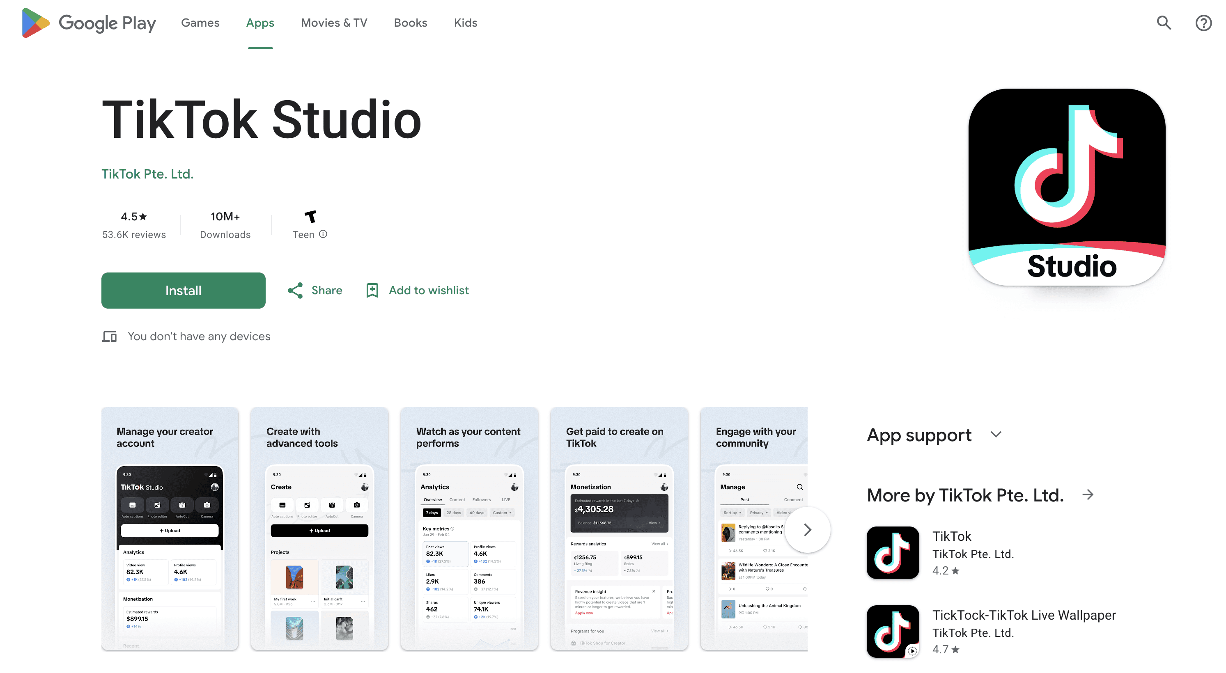Open the TikTok app icon in sidebar
This screenshot has height=673, width=1226.
point(892,553)
